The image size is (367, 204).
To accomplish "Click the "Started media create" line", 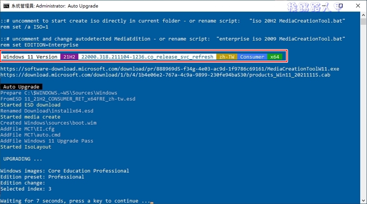I will [30, 117].
